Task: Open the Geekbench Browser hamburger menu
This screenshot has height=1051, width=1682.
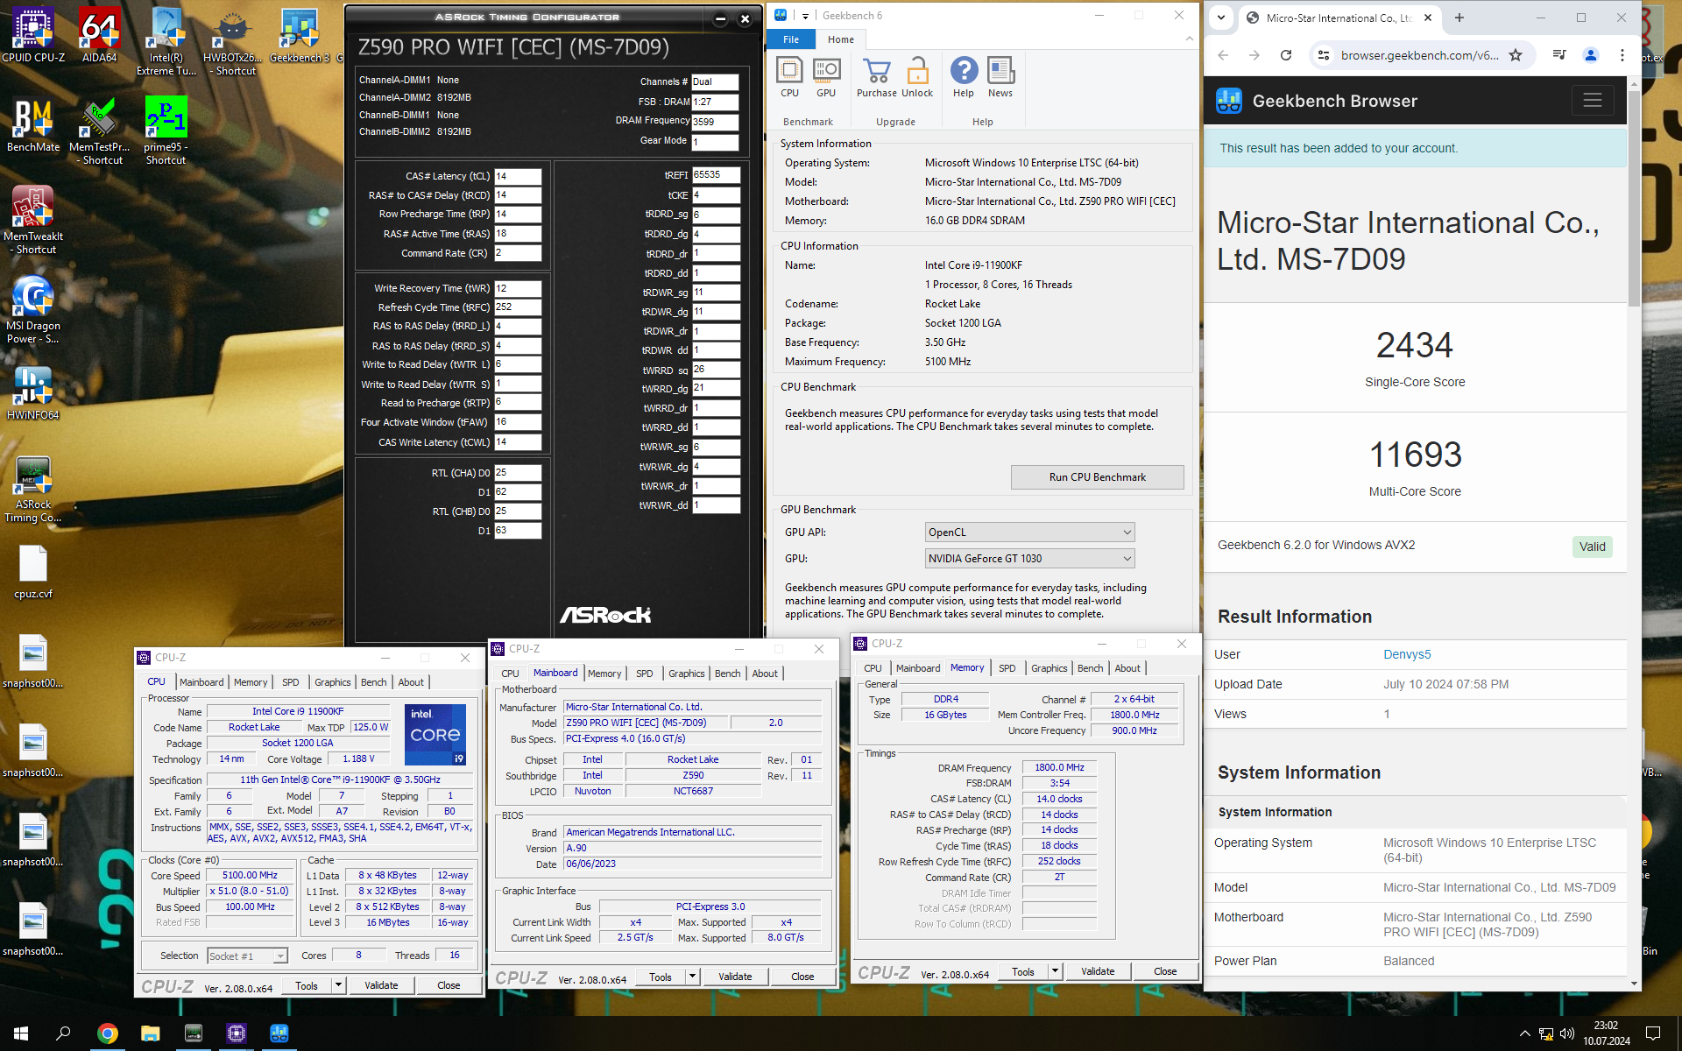Action: (x=1592, y=101)
